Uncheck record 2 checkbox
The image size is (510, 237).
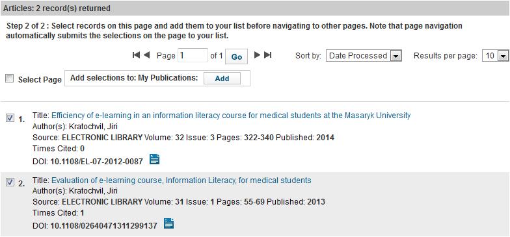click(10, 183)
